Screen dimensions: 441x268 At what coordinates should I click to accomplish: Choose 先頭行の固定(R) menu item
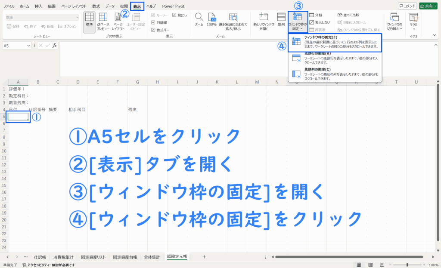tap(335, 58)
